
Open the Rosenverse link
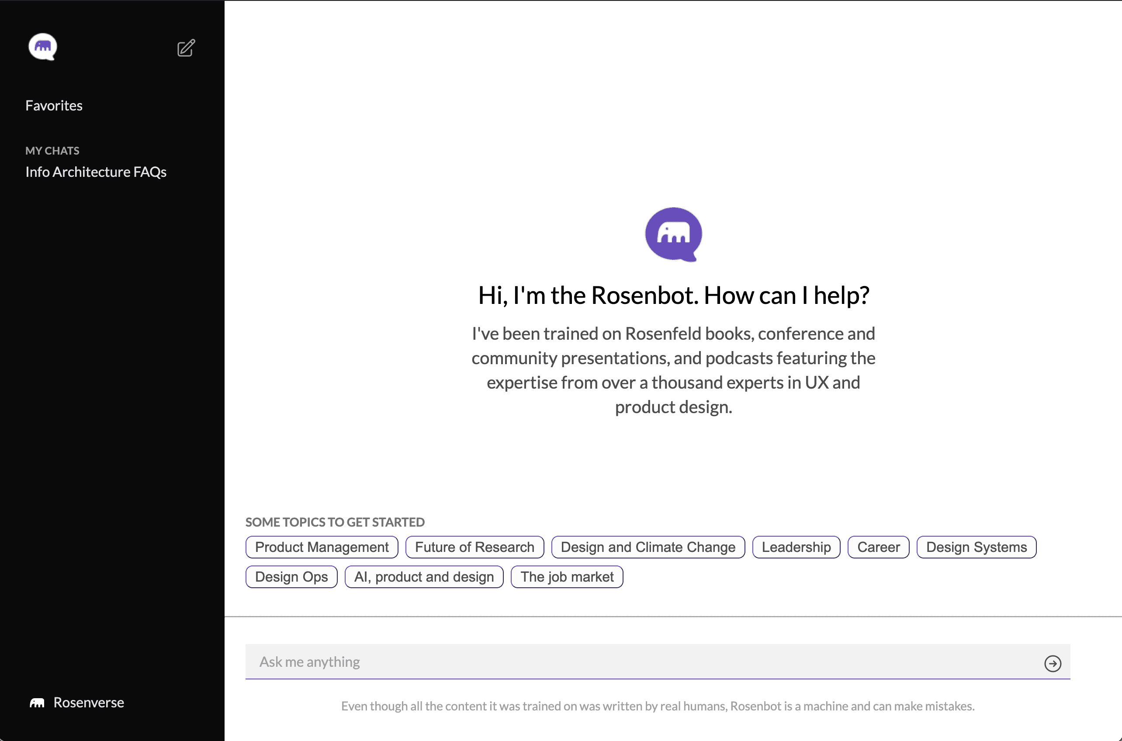click(88, 702)
